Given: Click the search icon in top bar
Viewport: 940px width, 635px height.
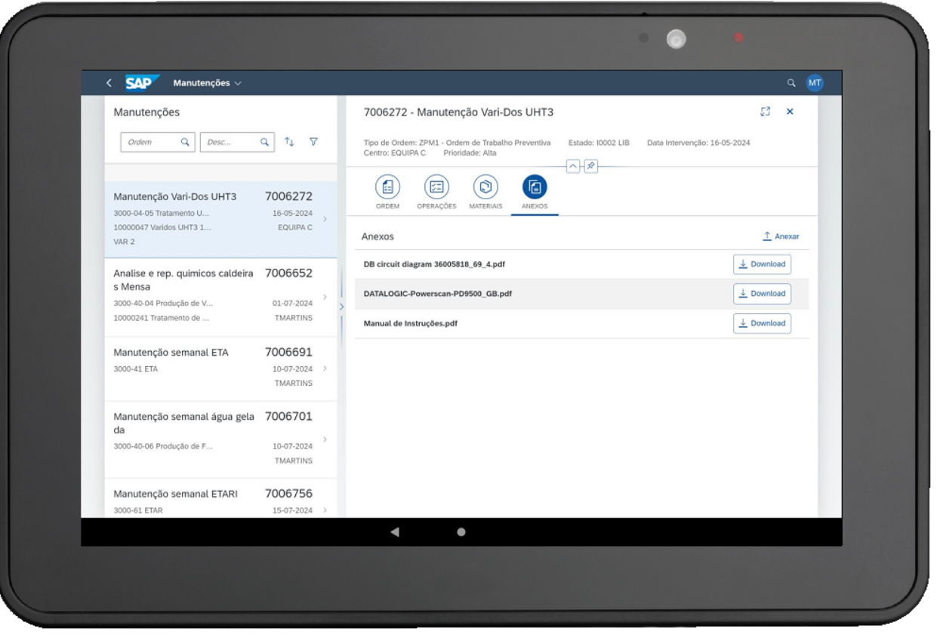Looking at the screenshot, I should click(x=791, y=83).
